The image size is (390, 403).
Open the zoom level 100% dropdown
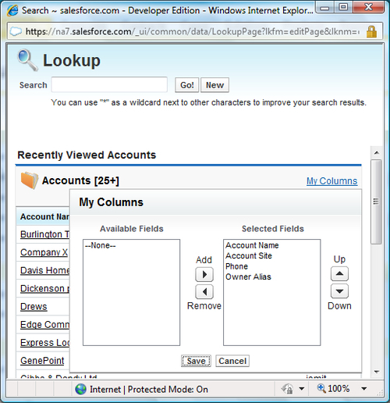click(x=364, y=389)
